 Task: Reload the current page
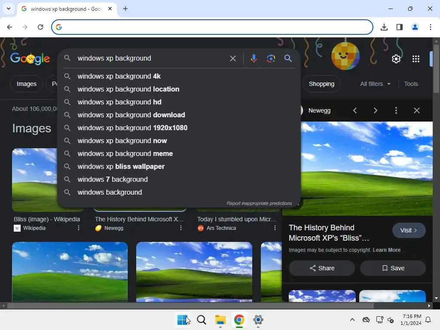[40, 27]
